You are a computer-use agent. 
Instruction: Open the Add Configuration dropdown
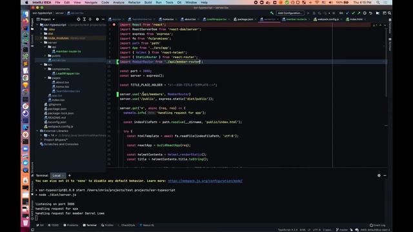pos(290,13)
